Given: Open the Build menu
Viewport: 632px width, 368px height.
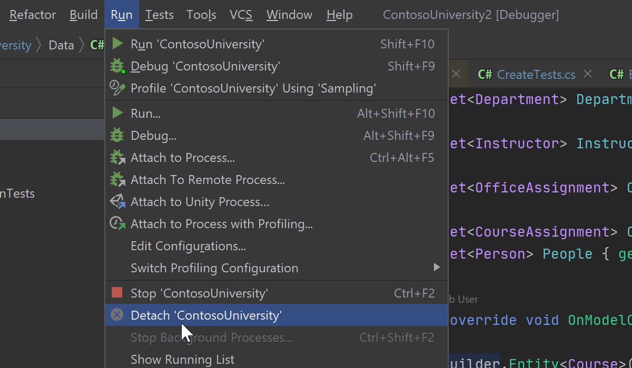Looking at the screenshot, I should pyautogui.click(x=83, y=15).
